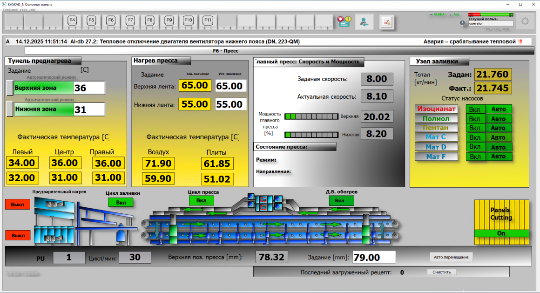Screen dimensions: 540x293
Task: Open the trend chart report icon
Action: click(387, 21)
